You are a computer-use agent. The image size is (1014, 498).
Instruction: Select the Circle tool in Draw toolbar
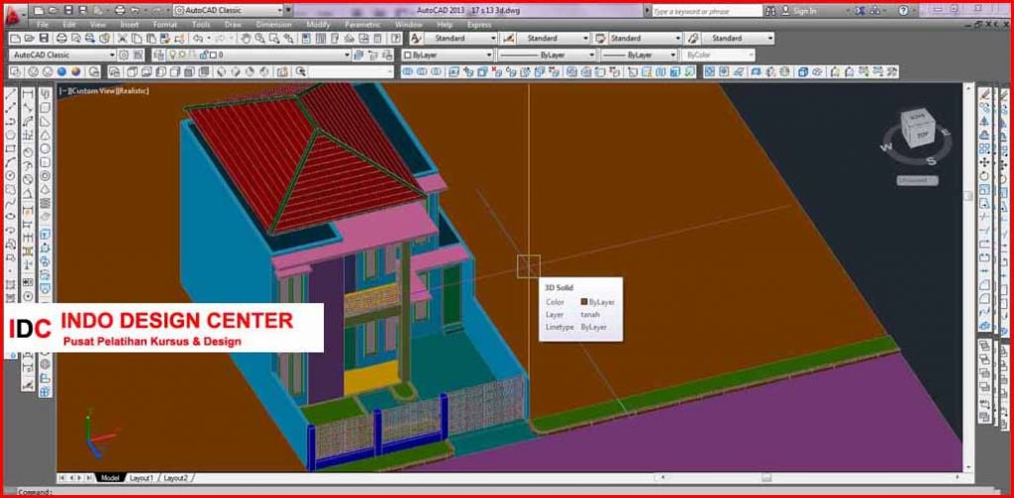pos(10,176)
